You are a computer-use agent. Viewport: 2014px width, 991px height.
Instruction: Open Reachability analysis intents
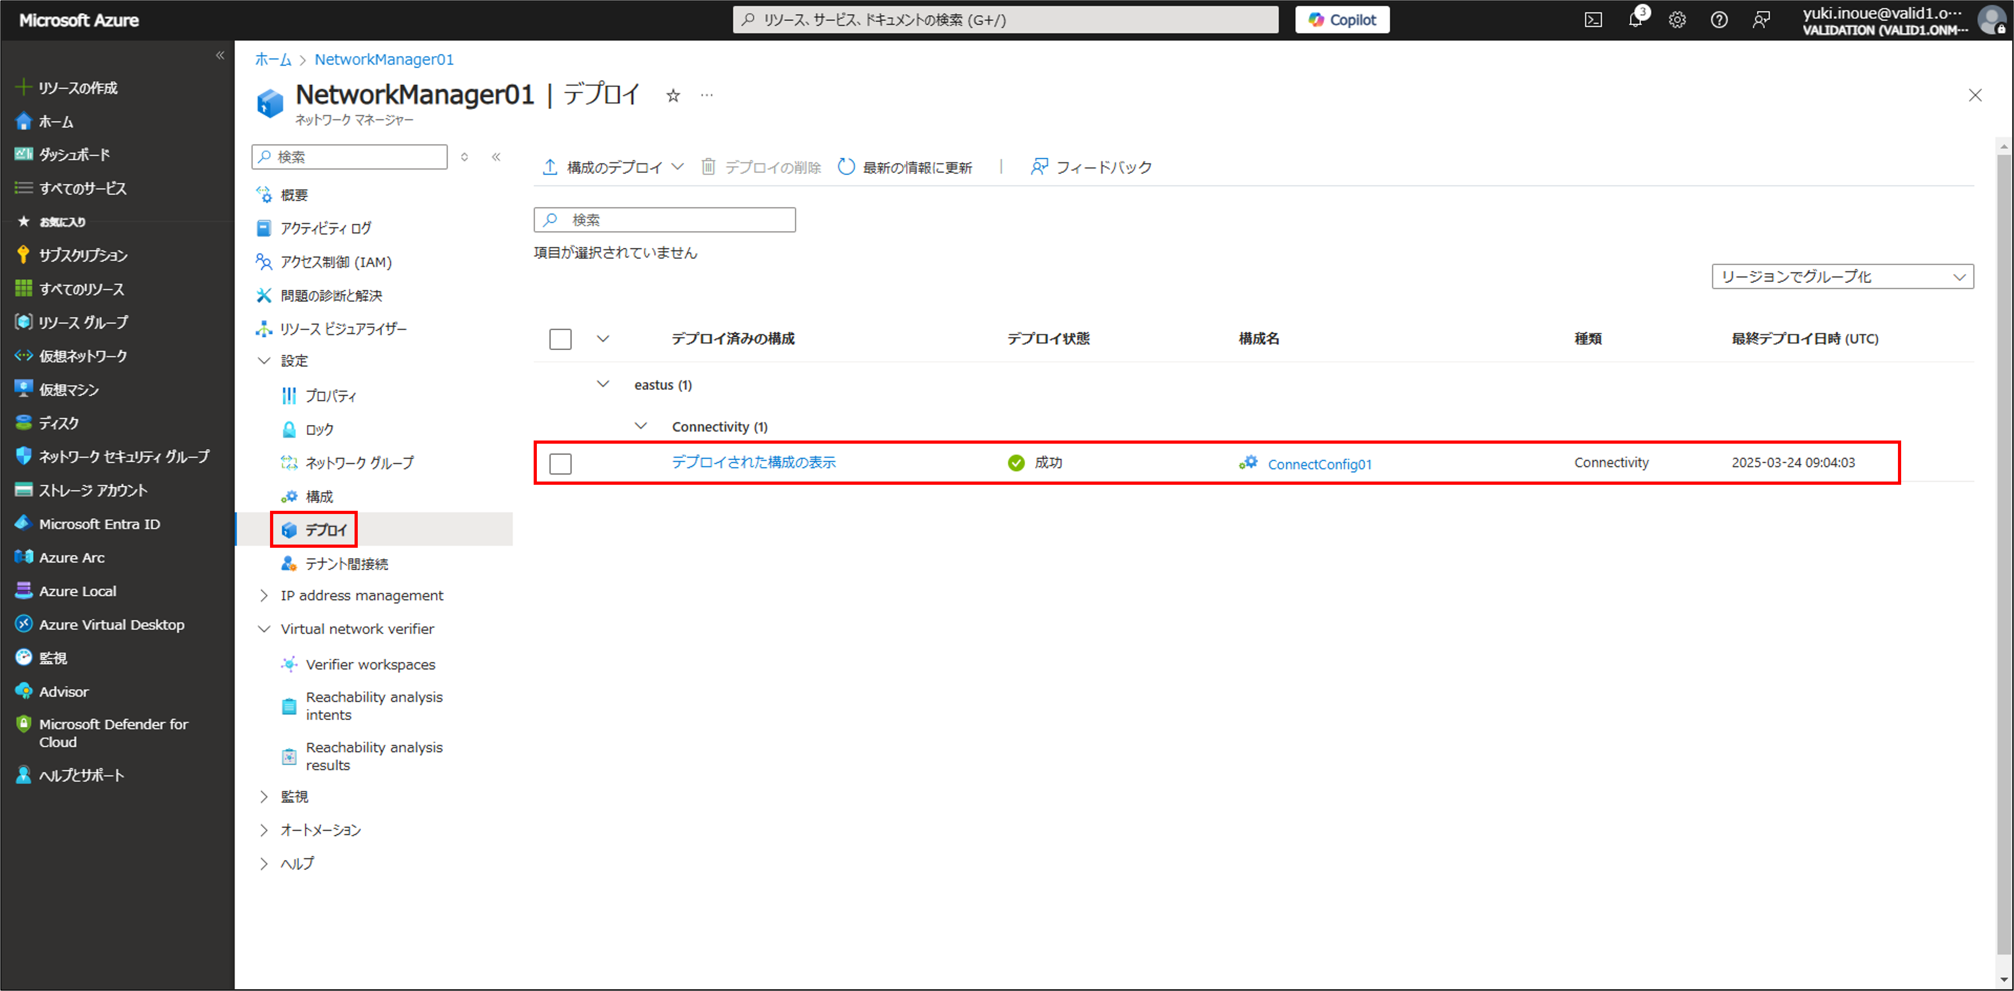coord(362,706)
